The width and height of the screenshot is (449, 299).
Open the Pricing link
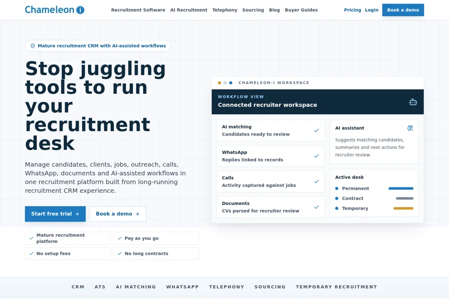click(353, 10)
